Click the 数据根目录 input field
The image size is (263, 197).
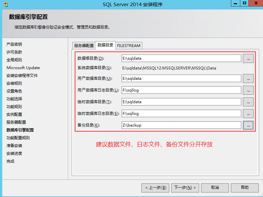pyautogui.click(x=181, y=58)
